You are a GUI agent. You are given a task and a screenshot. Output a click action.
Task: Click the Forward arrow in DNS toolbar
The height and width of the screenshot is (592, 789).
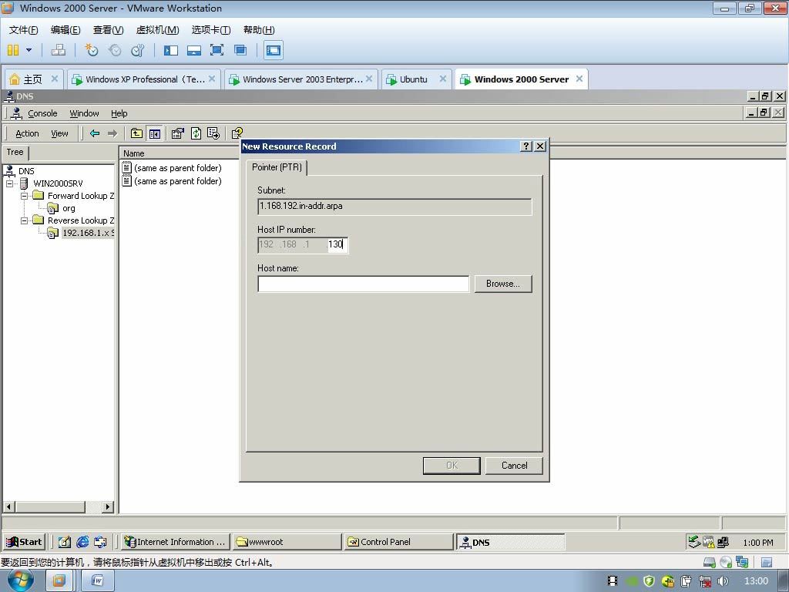(112, 133)
